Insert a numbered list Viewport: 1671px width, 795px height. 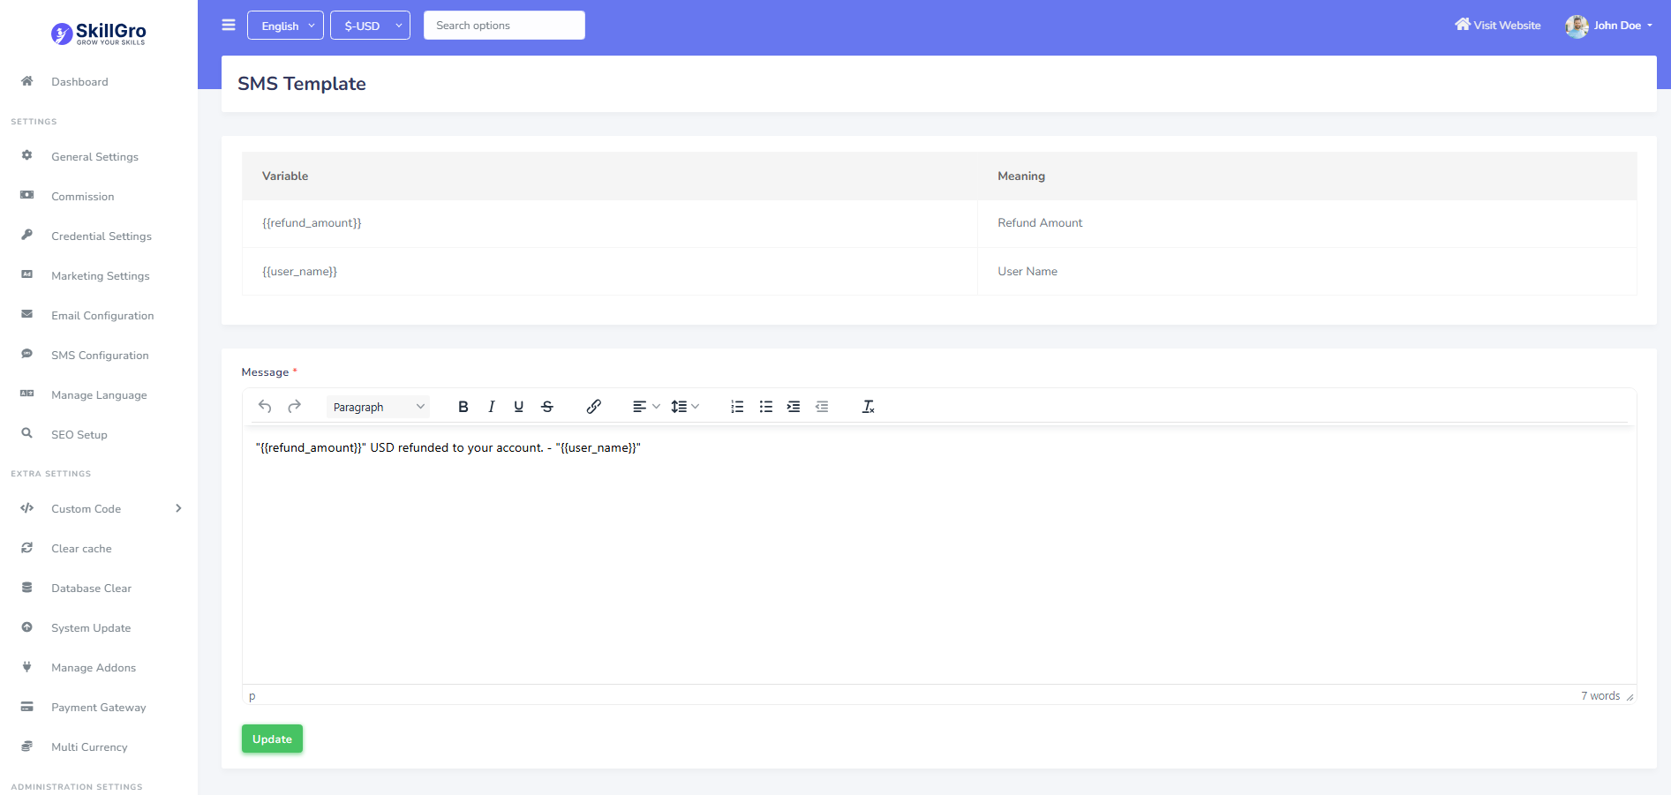(737, 407)
